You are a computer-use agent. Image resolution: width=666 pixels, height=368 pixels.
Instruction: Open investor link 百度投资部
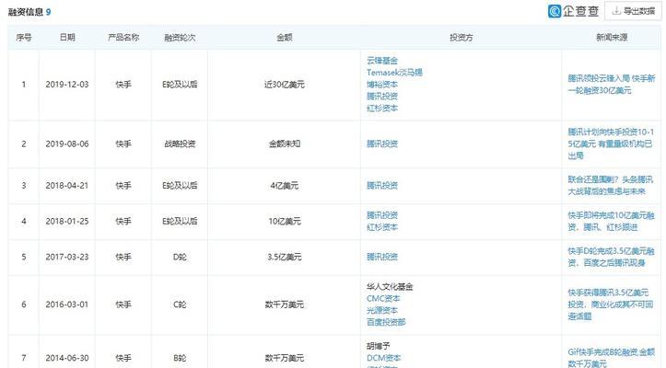point(386,322)
